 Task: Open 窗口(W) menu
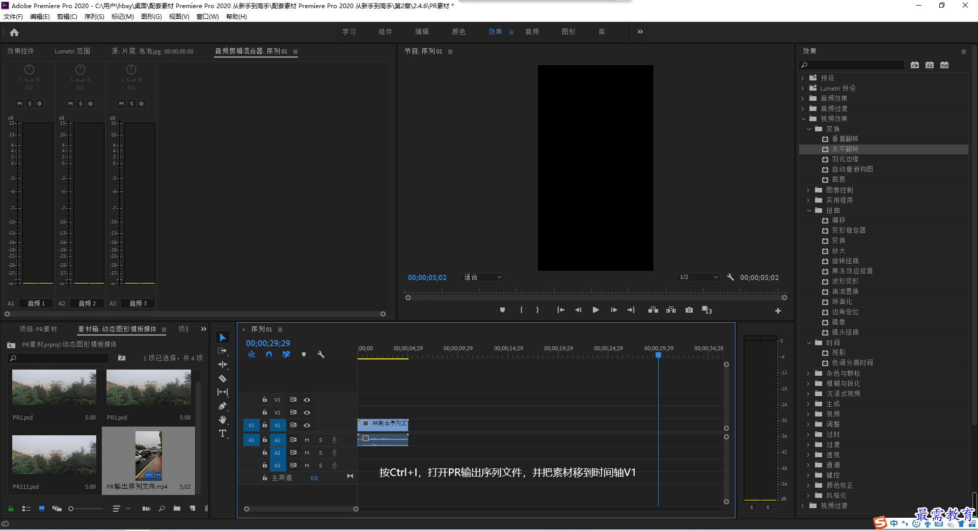[208, 17]
